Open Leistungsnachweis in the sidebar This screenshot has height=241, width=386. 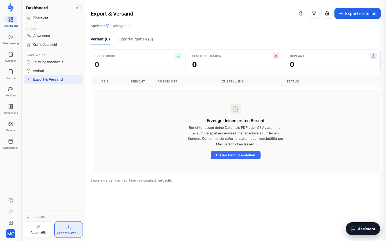pos(53,62)
